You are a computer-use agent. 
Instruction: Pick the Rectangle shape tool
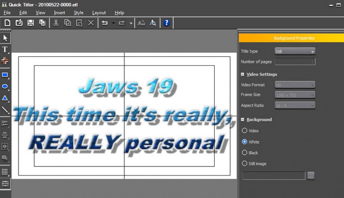pyautogui.click(x=5, y=75)
